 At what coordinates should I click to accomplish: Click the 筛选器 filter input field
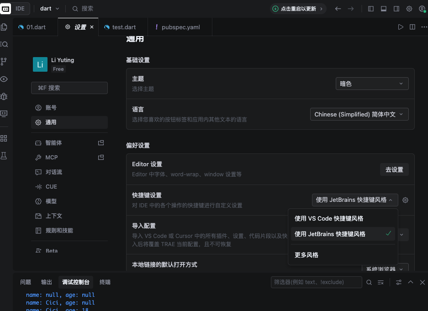pyautogui.click(x=316, y=282)
